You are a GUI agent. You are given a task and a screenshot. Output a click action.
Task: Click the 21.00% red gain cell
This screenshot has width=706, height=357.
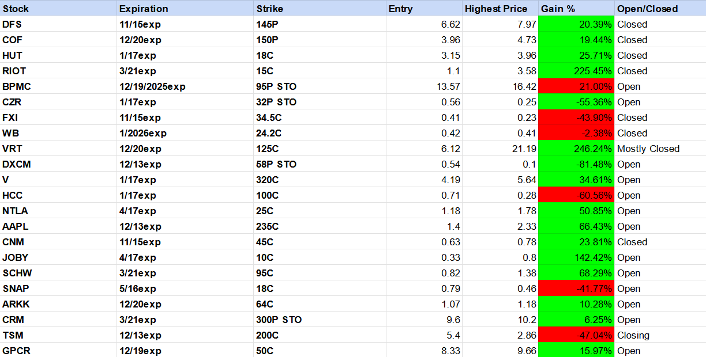(x=576, y=86)
